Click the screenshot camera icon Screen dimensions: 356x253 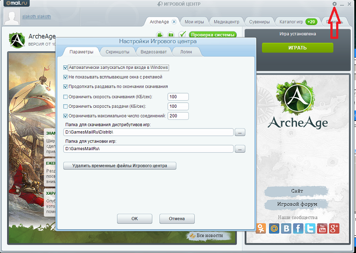[171, 35]
